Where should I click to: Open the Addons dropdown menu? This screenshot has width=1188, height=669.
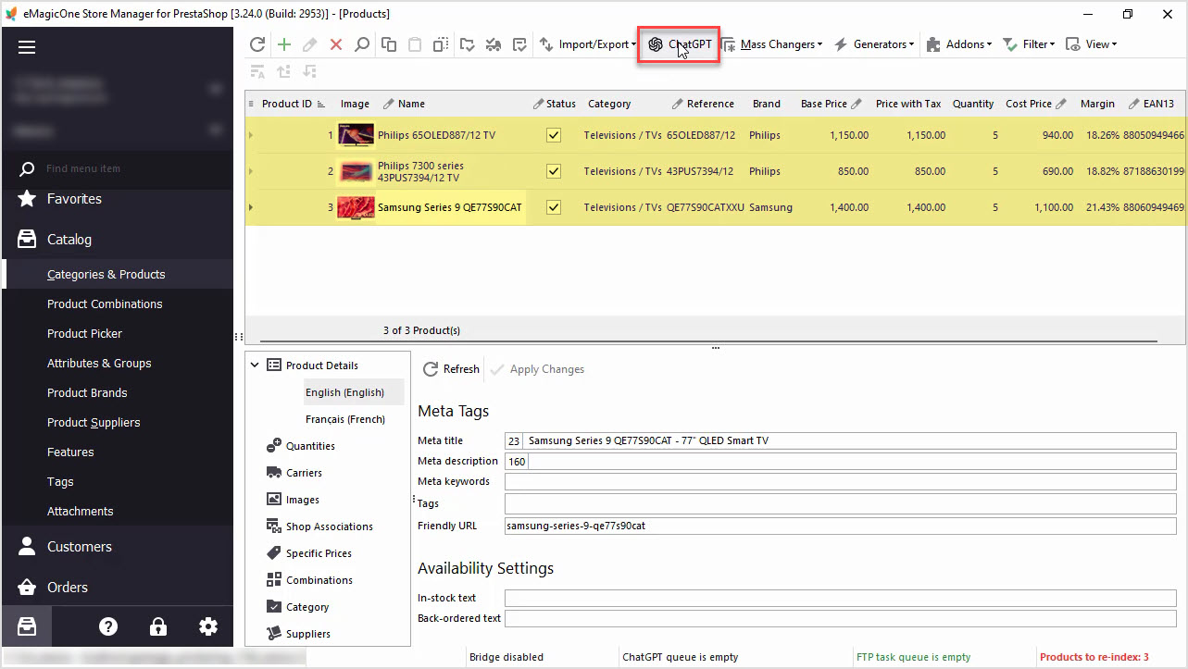[x=958, y=44]
